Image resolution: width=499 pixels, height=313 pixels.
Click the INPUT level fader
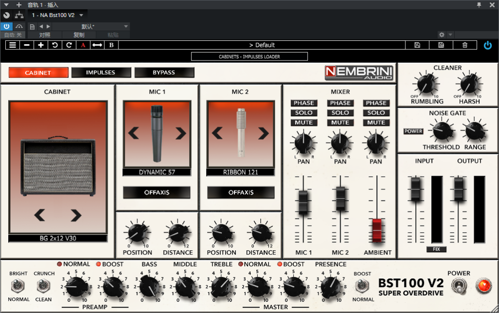coord(415,189)
